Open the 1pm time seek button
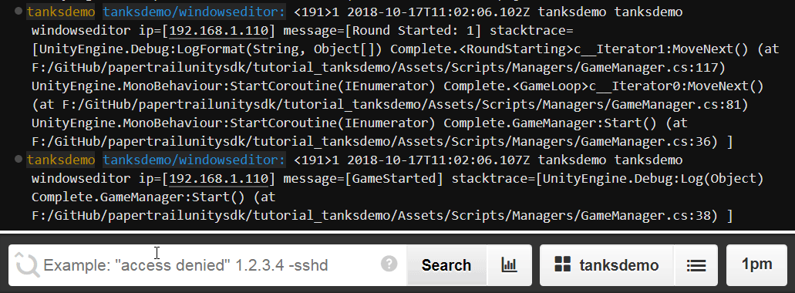 [x=757, y=264]
